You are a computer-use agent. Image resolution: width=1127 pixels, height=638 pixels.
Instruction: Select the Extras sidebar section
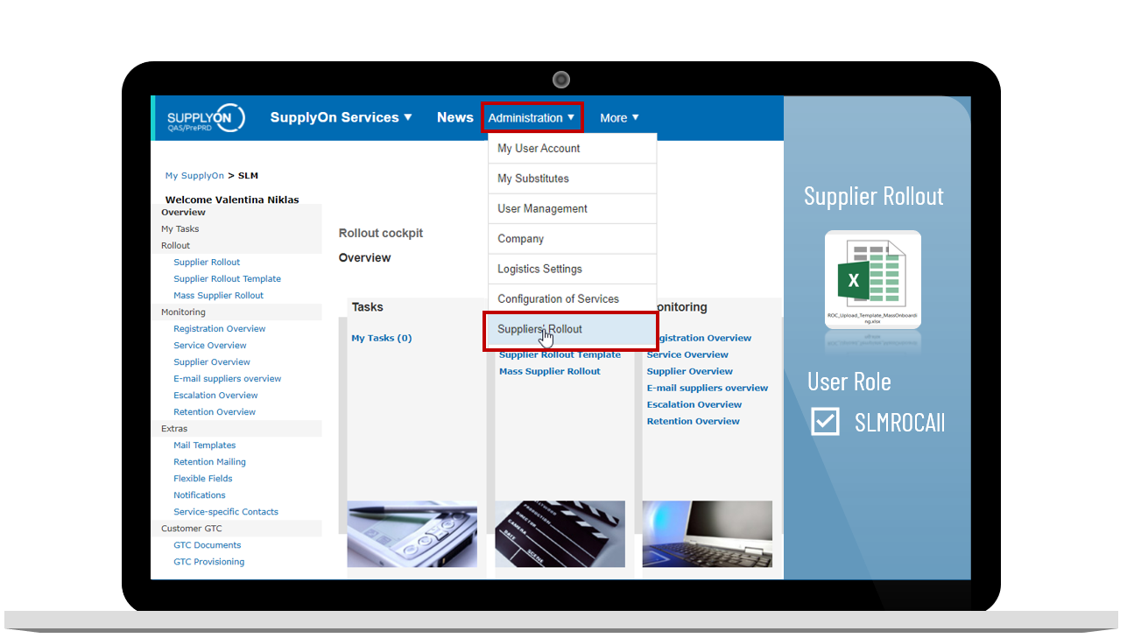tap(174, 429)
